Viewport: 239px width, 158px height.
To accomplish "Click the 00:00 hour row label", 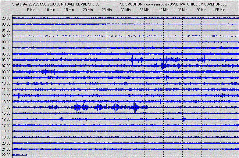I will pyautogui.click(x=6, y=24).
